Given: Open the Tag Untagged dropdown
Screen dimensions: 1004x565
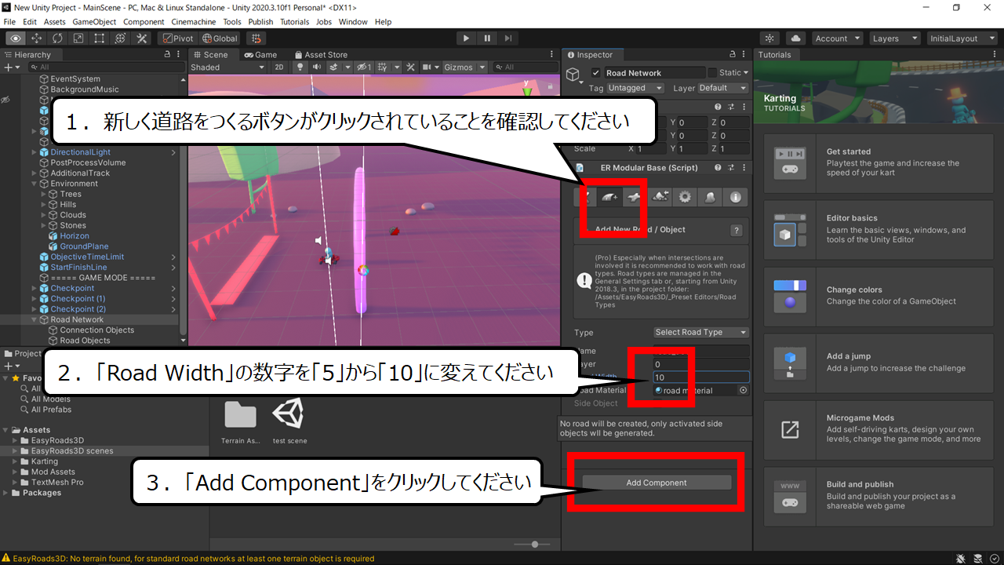Looking at the screenshot, I should [635, 88].
